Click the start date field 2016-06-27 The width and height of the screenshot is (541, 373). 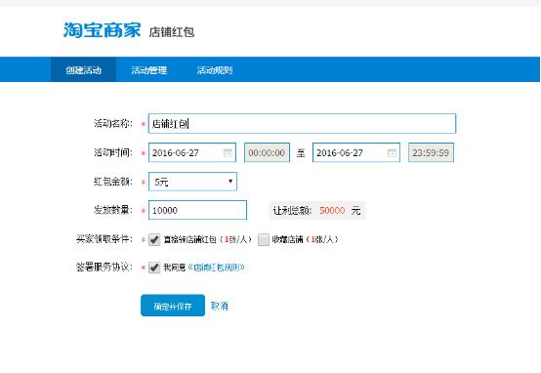tap(192, 152)
